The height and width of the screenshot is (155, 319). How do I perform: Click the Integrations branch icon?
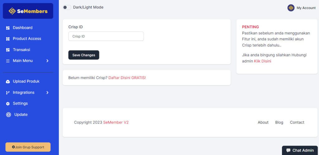[8, 93]
